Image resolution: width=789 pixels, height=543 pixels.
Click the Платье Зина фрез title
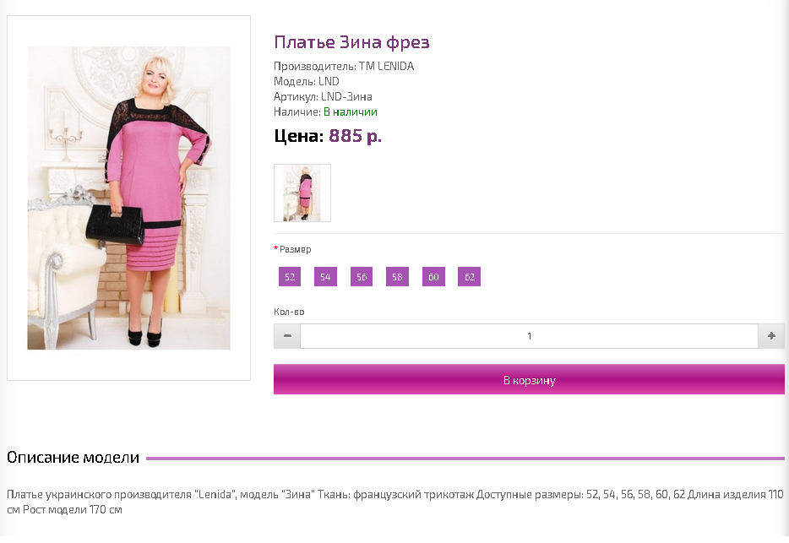(351, 42)
